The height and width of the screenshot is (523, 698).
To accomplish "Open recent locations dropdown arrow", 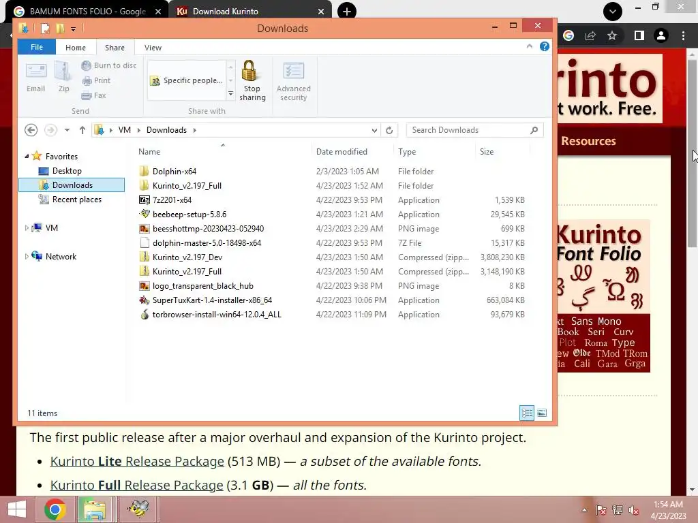I will pyautogui.click(x=67, y=130).
